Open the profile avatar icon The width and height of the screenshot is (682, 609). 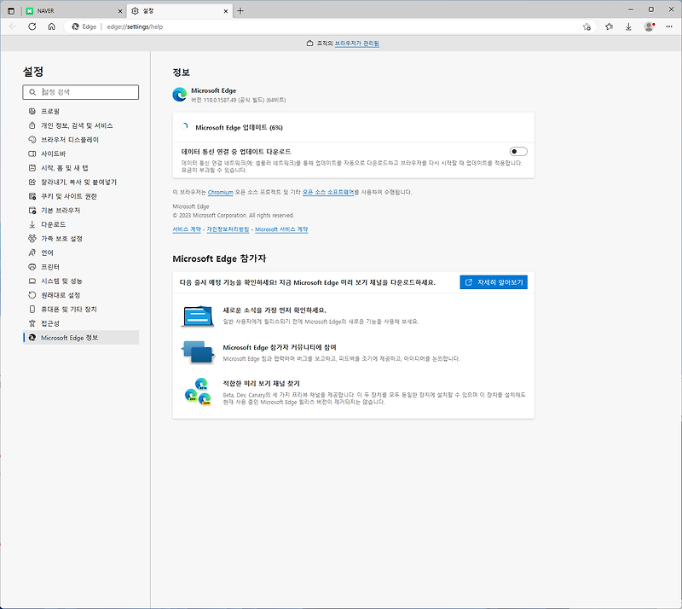[649, 26]
